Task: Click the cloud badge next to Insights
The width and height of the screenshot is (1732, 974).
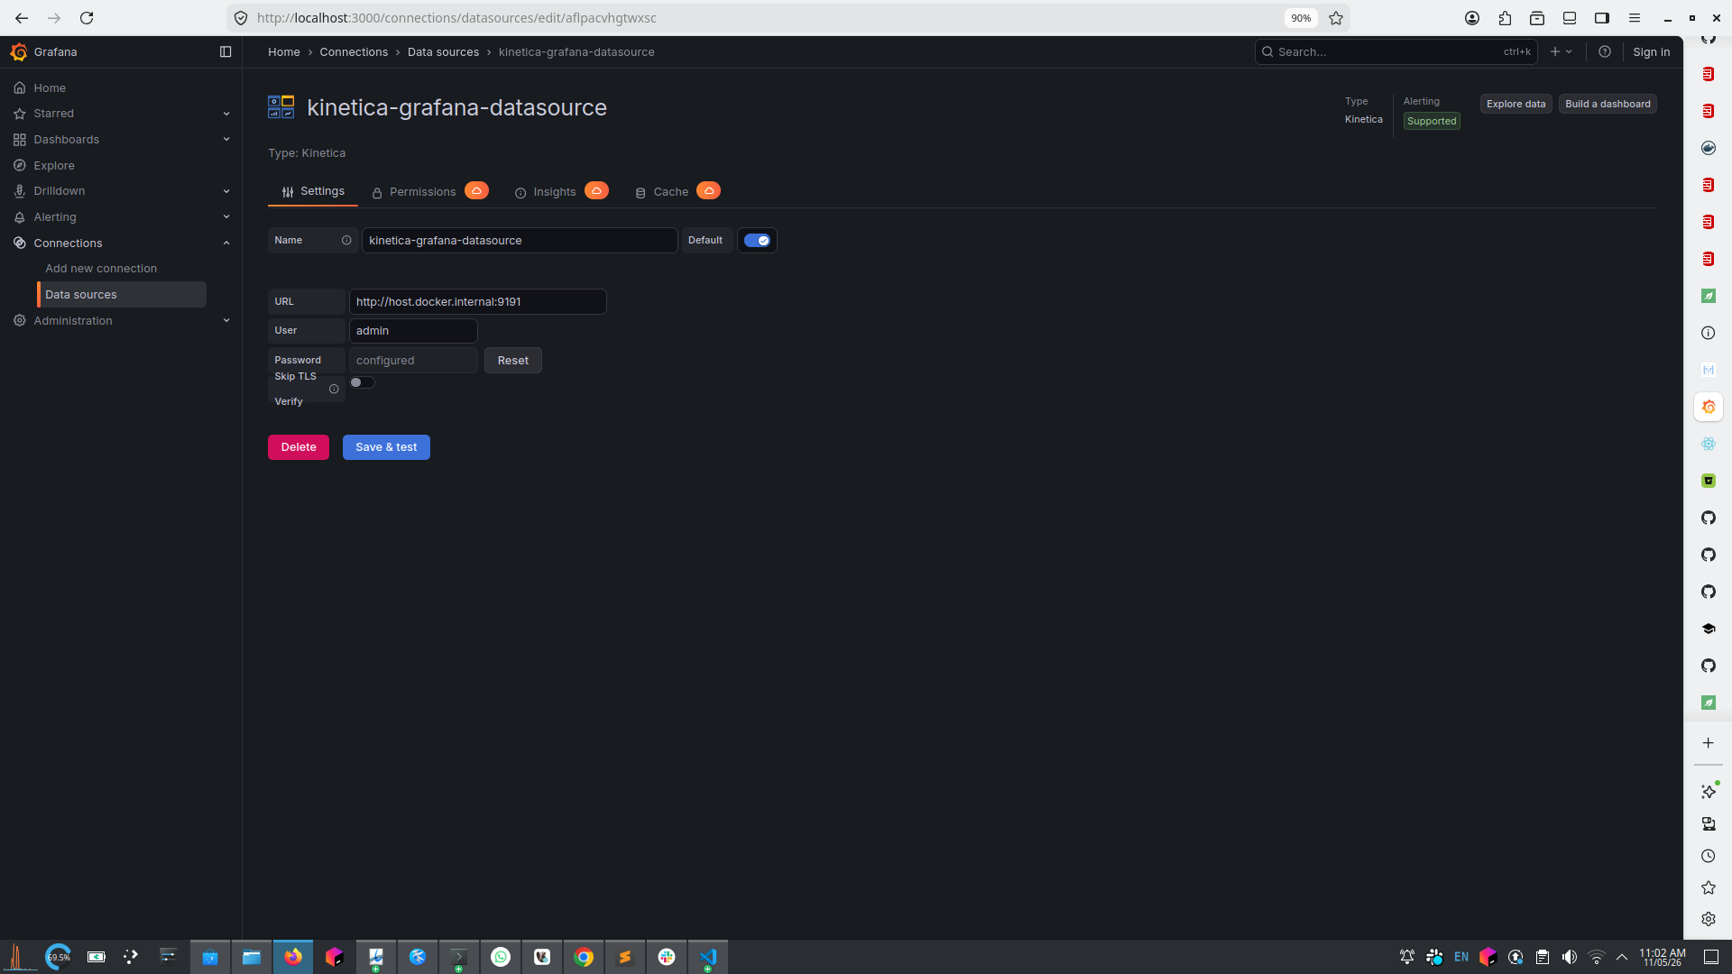Action: tap(596, 191)
